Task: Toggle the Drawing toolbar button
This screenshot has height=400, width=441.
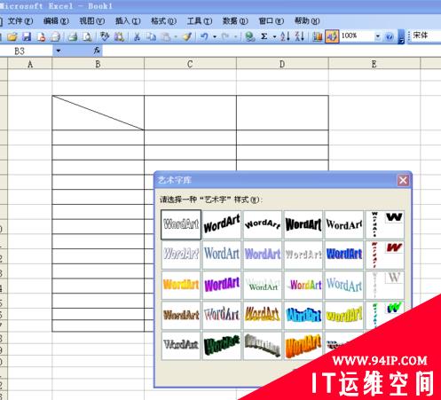Action: point(332,36)
